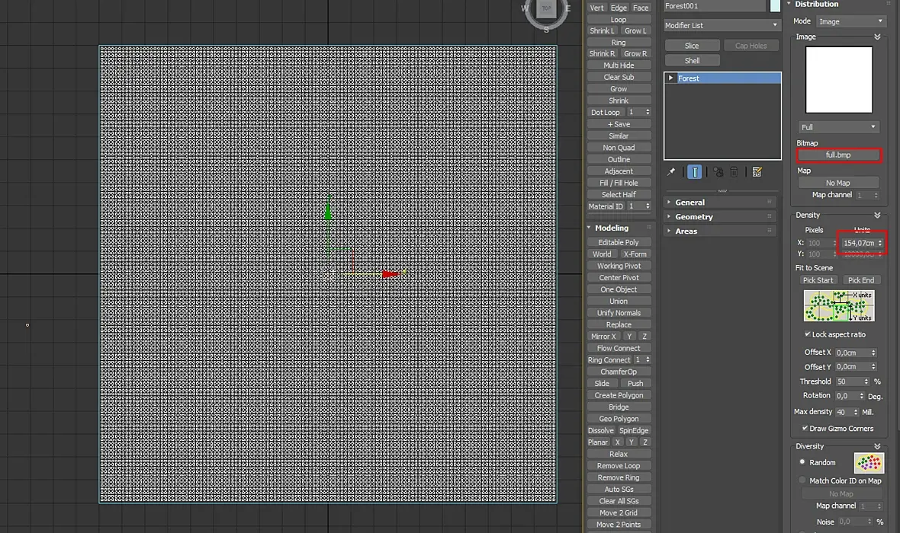The image size is (900, 533).
Task: Click Geometry rollout drag handle icon
Action: coord(770,216)
